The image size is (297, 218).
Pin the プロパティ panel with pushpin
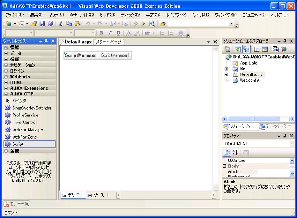pyautogui.click(x=285, y=136)
